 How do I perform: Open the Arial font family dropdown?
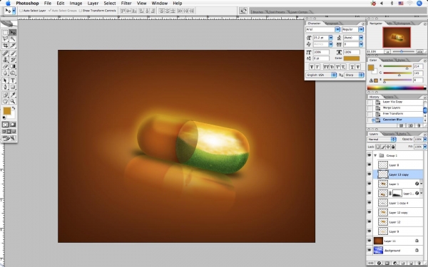322,29
